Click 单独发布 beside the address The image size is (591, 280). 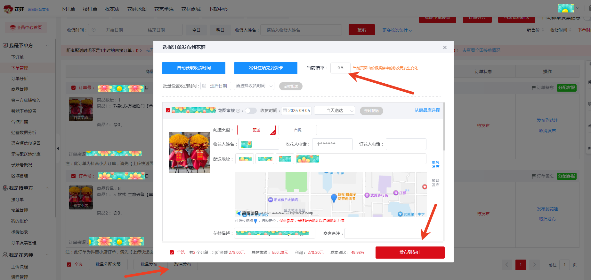pyautogui.click(x=435, y=165)
